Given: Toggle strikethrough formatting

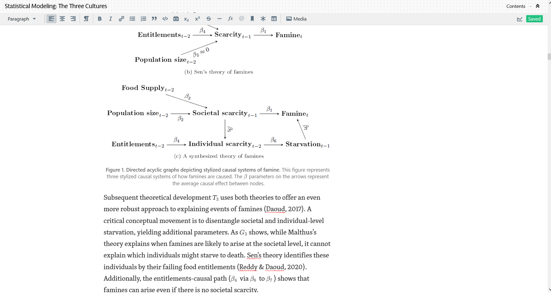Looking at the screenshot, I should point(208,18).
